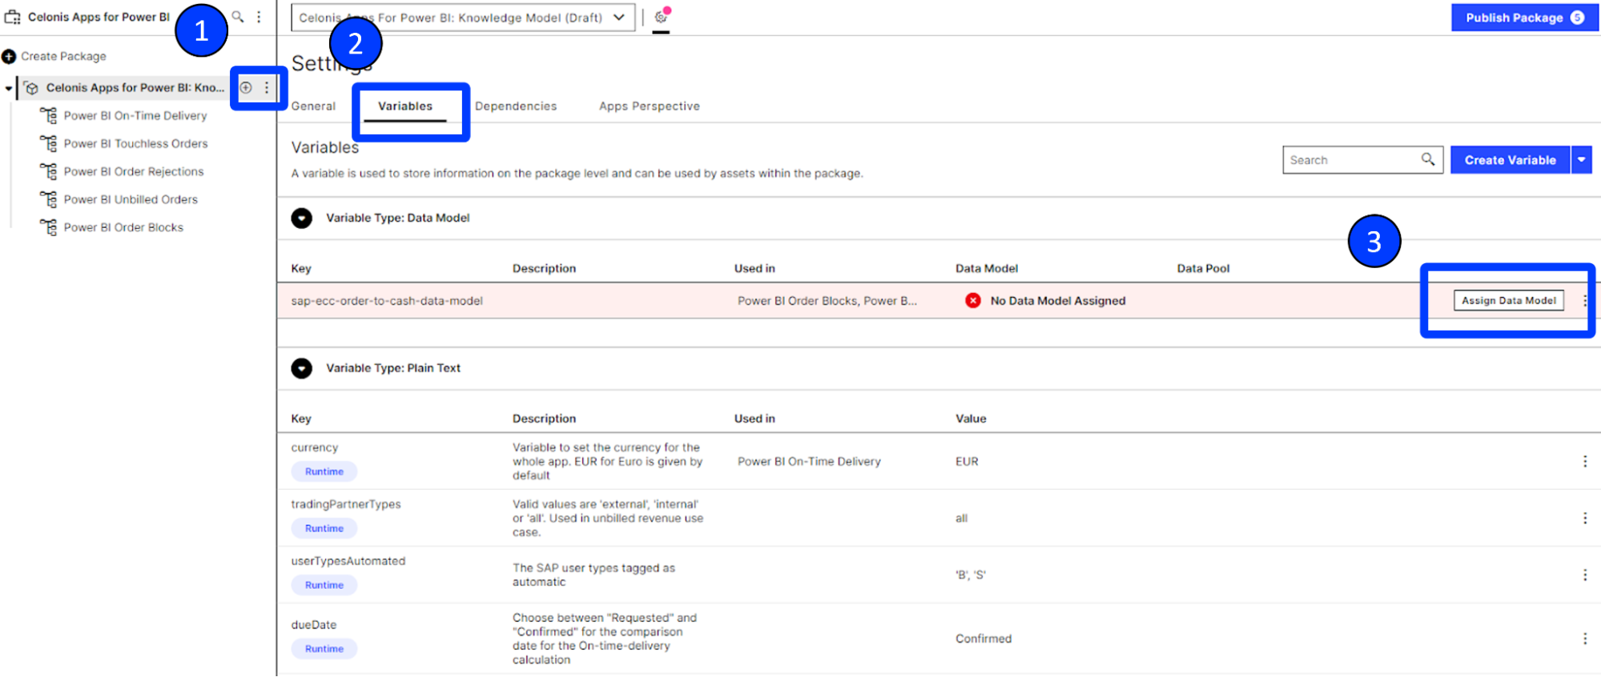
Task: Click the Data Model column header
Action: (x=987, y=268)
